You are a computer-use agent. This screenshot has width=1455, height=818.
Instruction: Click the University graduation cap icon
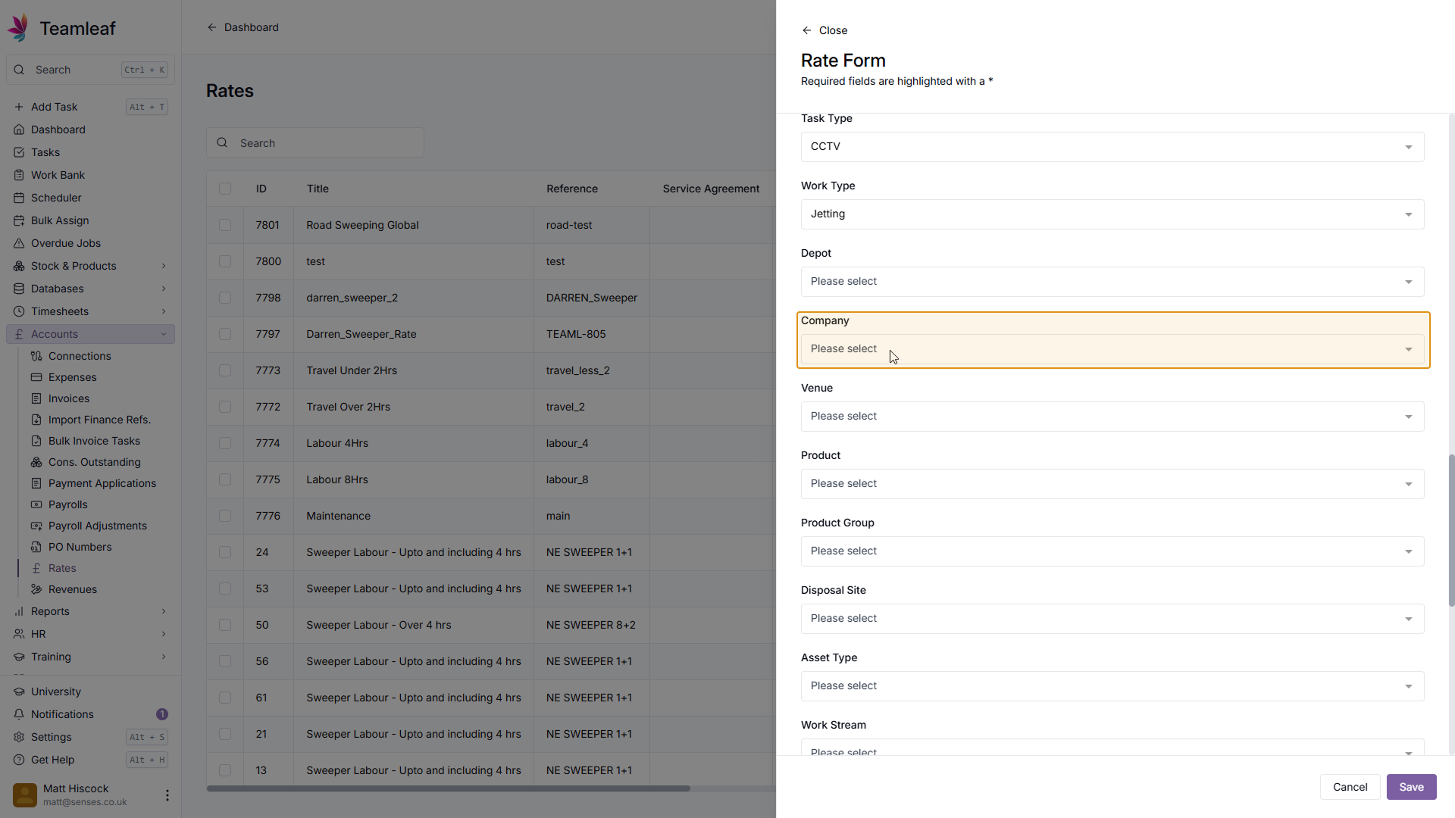pyautogui.click(x=19, y=692)
